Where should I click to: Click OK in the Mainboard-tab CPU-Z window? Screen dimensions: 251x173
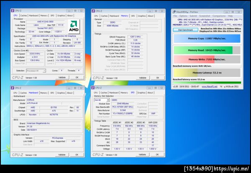click(77, 155)
